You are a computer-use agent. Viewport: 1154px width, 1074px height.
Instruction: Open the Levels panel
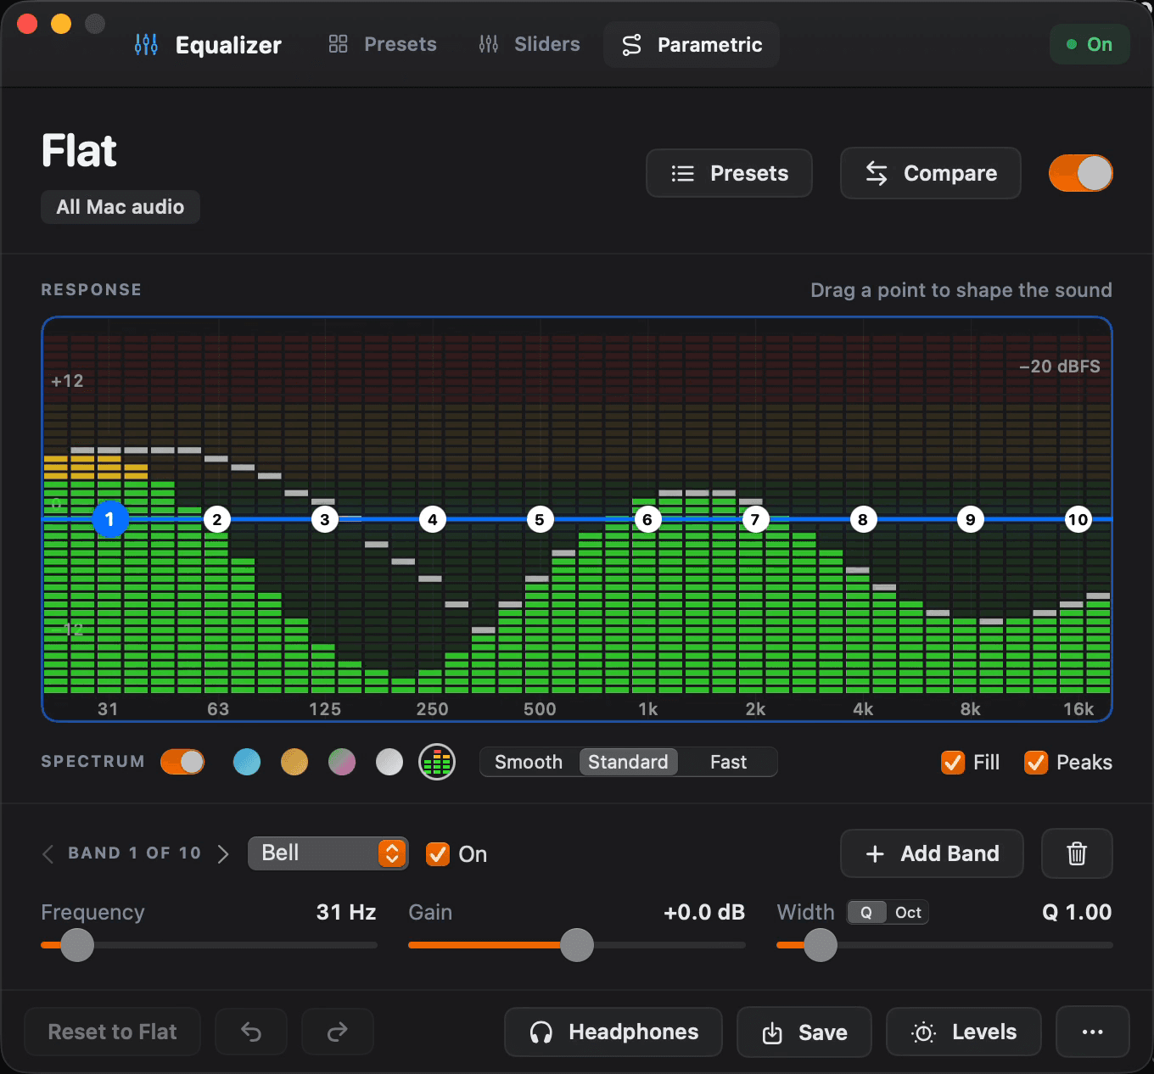point(964,1032)
